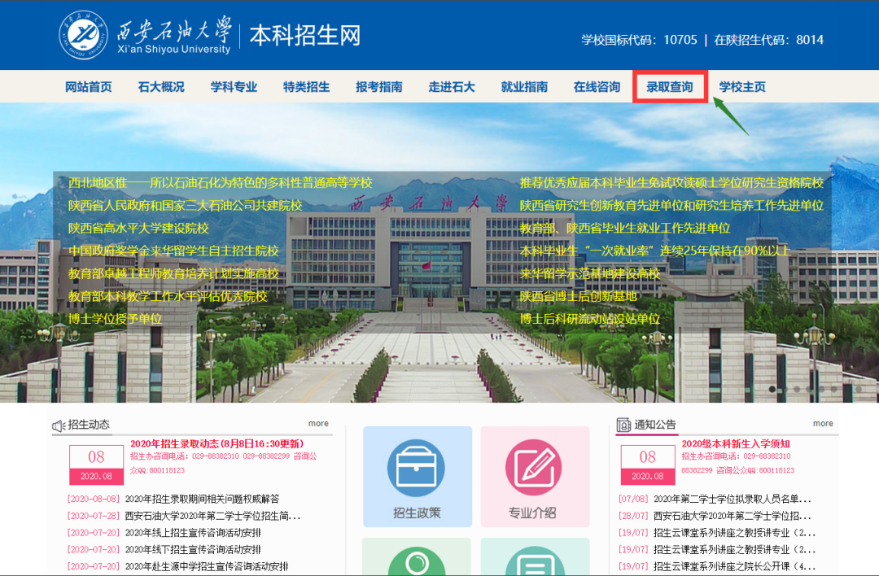Screen dimensions: 879x576
Task: Click banner text 来华留学示范基地建设高校
Action: [590, 273]
